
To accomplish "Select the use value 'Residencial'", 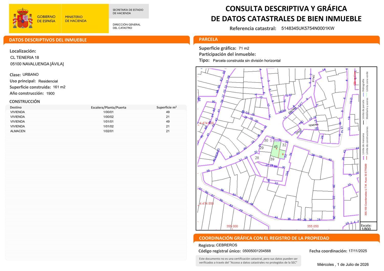I will [48, 81].
